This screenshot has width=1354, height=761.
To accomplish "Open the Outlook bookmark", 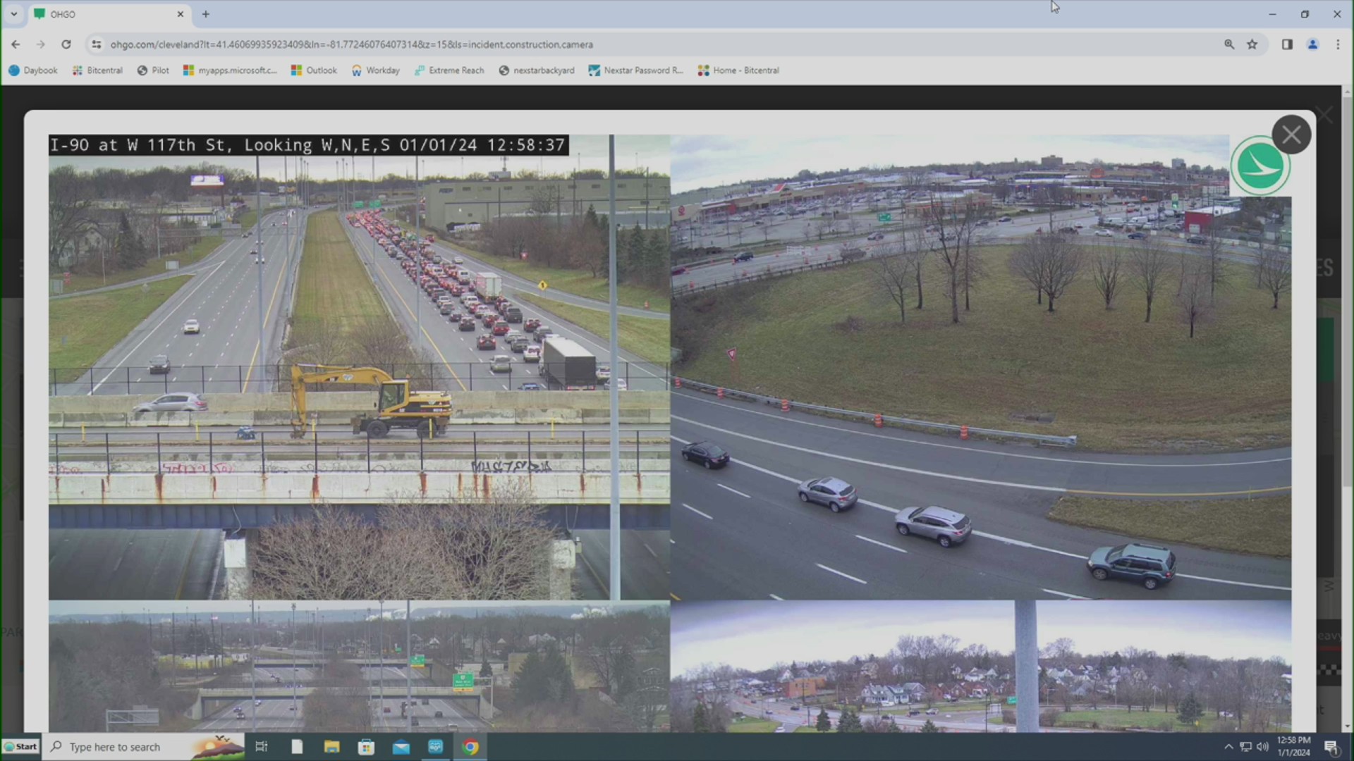I will click(x=314, y=70).
